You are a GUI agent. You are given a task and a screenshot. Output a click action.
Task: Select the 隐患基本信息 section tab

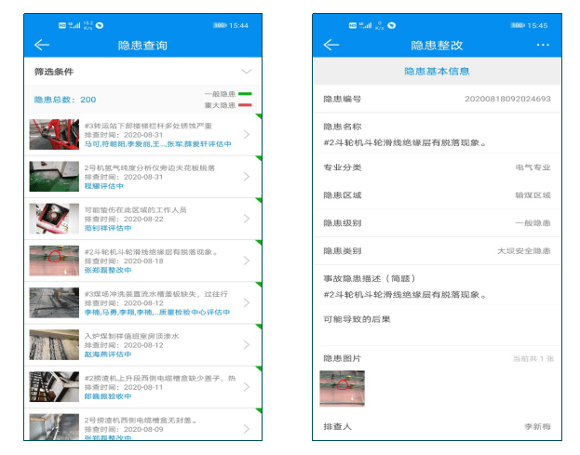pos(437,72)
